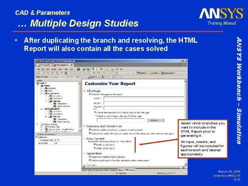This screenshot has width=248, height=186.
Task: Click the Author input field
Action: [144, 99]
